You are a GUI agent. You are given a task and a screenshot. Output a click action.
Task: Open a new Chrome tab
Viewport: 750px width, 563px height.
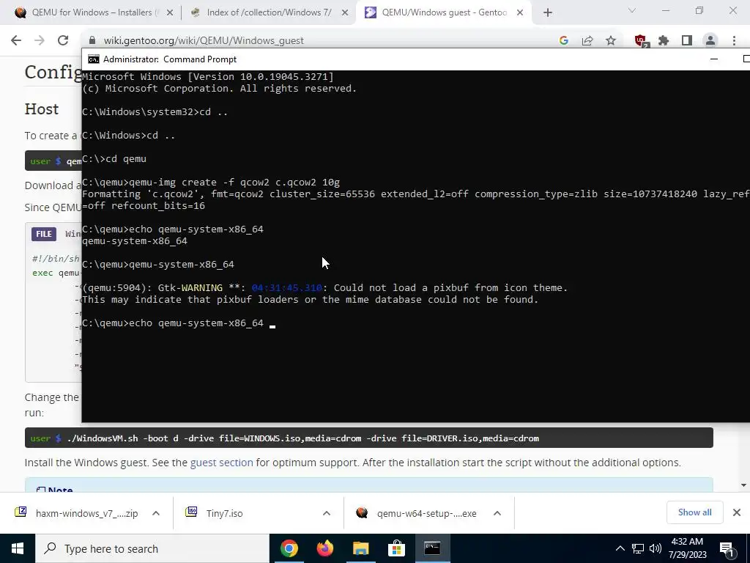click(548, 13)
